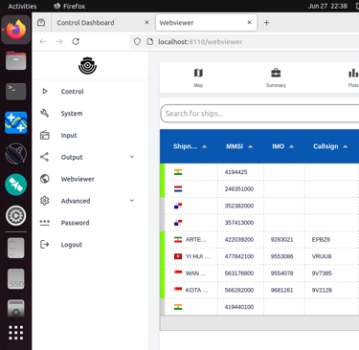Click the Advanced gear icon
359x350 pixels.
tap(45, 201)
